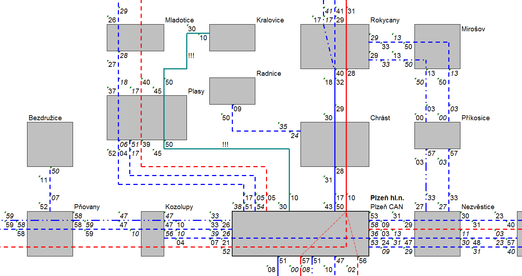
Task: Click the 'Plasy' station label
Action: pyautogui.click(x=196, y=91)
